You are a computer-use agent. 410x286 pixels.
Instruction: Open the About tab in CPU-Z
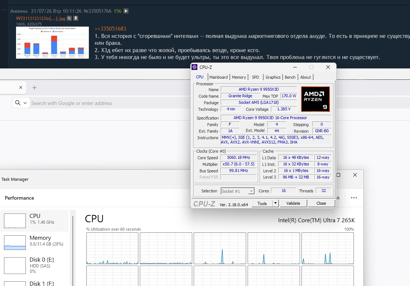click(305, 77)
